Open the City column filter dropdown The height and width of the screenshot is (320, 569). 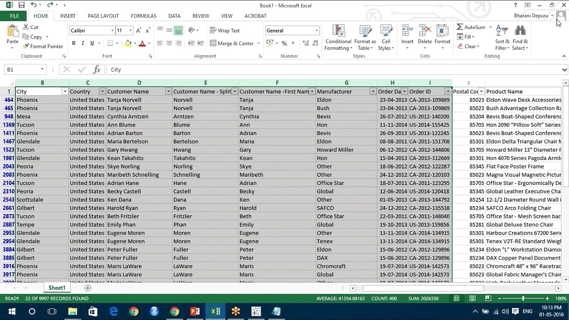(x=65, y=92)
